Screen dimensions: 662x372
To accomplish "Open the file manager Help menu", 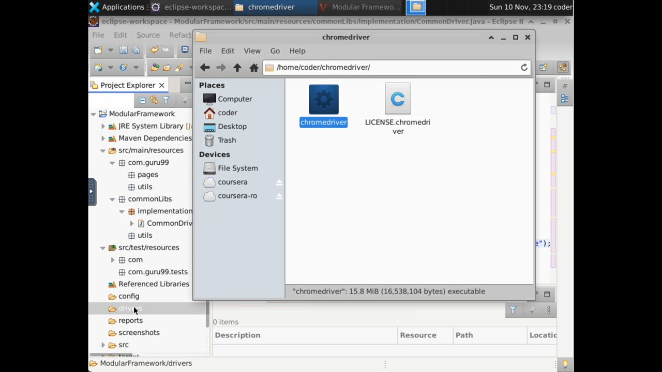I will pos(297,51).
